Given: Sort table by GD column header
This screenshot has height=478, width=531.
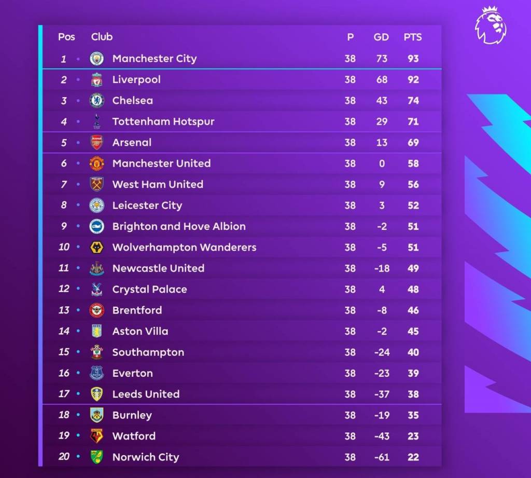Looking at the screenshot, I should coord(381,37).
